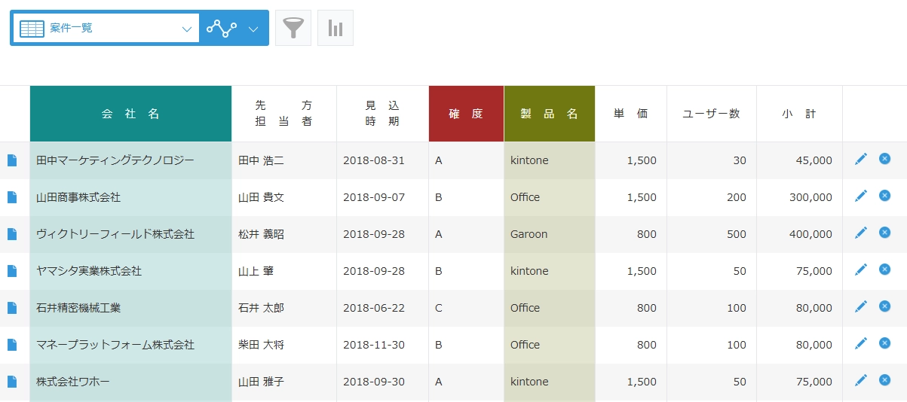
Task: Edit the ヴィクトリーフィールド株式会社 row pencil icon
Action: (861, 233)
